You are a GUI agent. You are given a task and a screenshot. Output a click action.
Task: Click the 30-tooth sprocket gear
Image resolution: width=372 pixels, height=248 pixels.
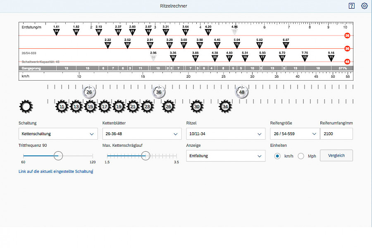197,107
